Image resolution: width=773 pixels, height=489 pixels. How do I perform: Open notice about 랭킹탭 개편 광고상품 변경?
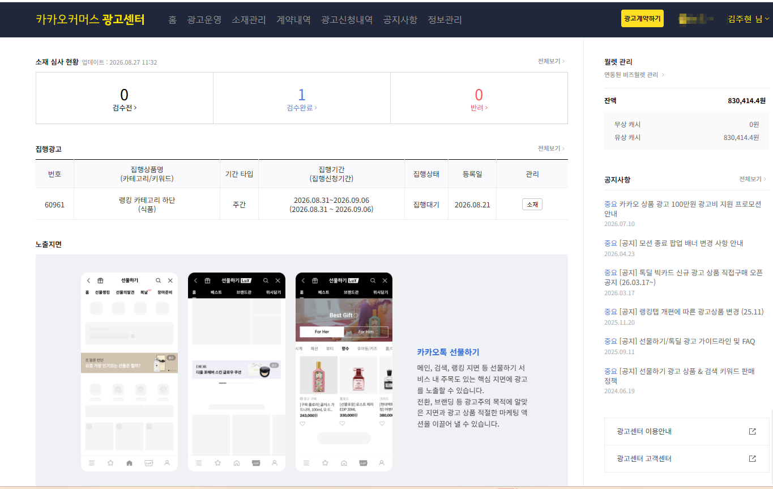point(684,312)
